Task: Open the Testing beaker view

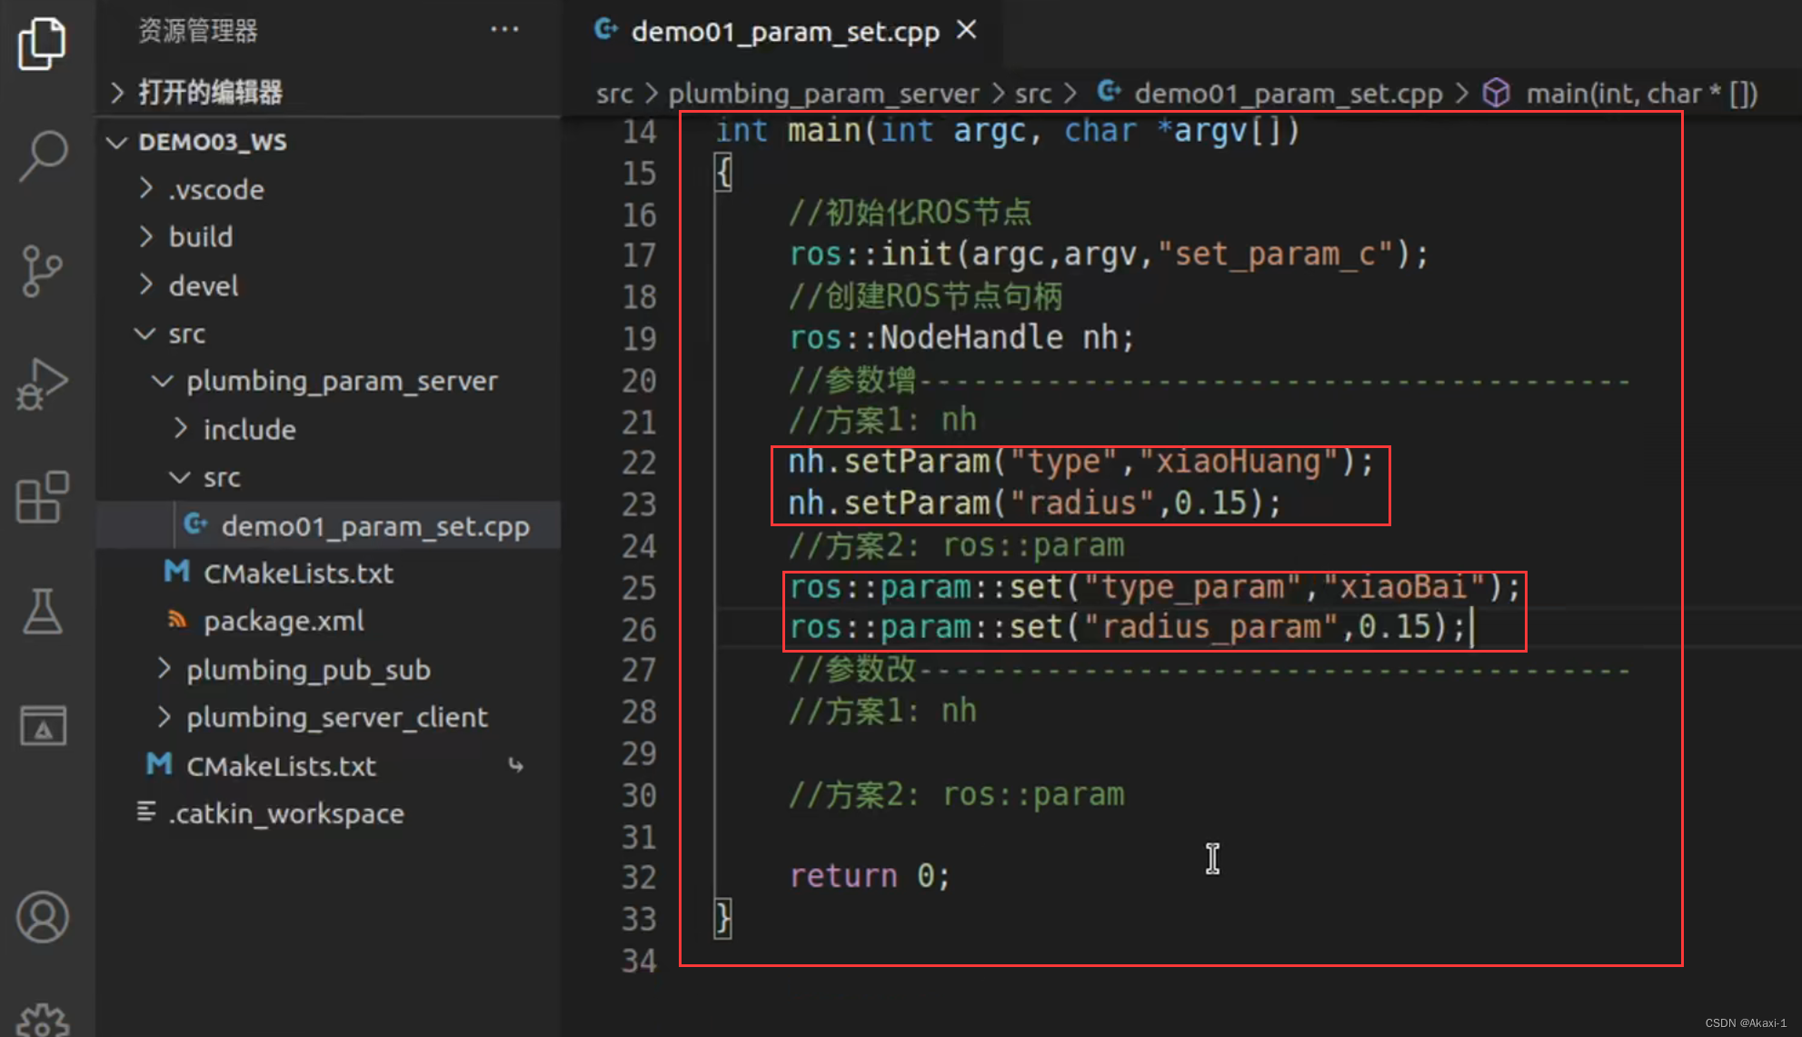Action: coord(43,612)
